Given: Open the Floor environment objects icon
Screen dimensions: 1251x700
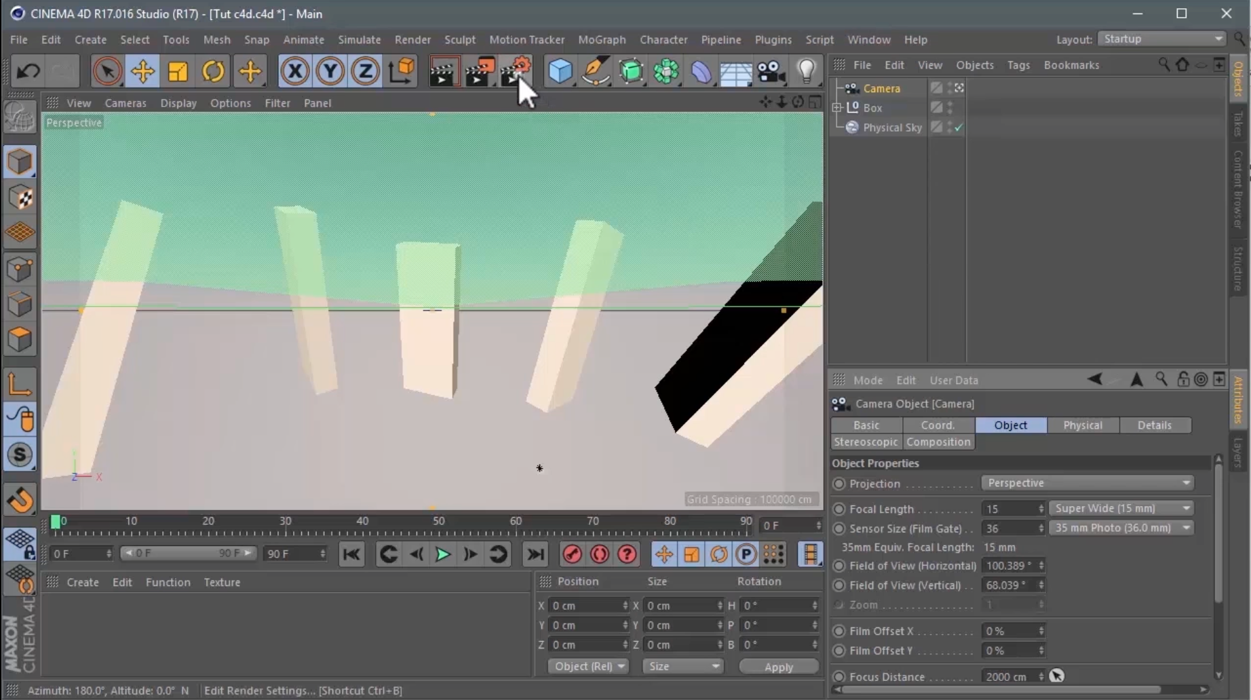Looking at the screenshot, I should coord(736,71).
